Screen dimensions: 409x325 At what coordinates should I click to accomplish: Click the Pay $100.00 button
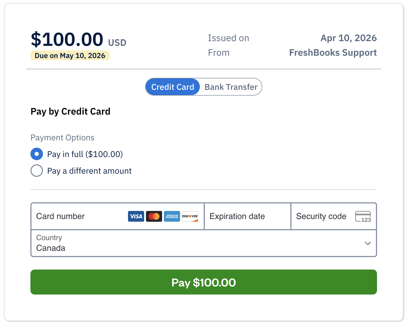tap(204, 282)
